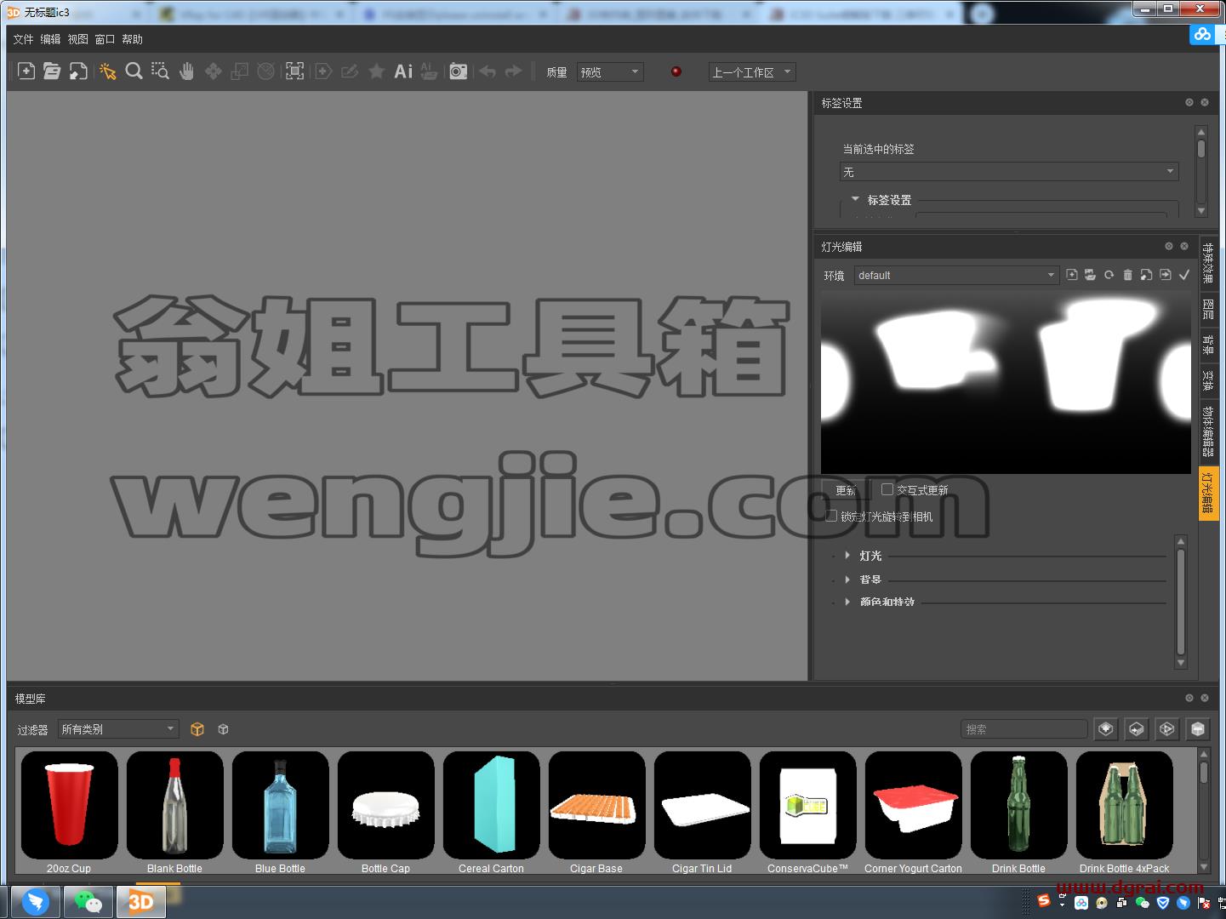Open the 环境 default dropdown
The width and height of the screenshot is (1226, 919).
956,275
